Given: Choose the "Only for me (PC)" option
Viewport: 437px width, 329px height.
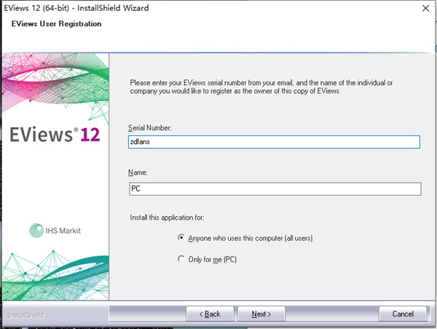Looking at the screenshot, I should (x=181, y=258).
